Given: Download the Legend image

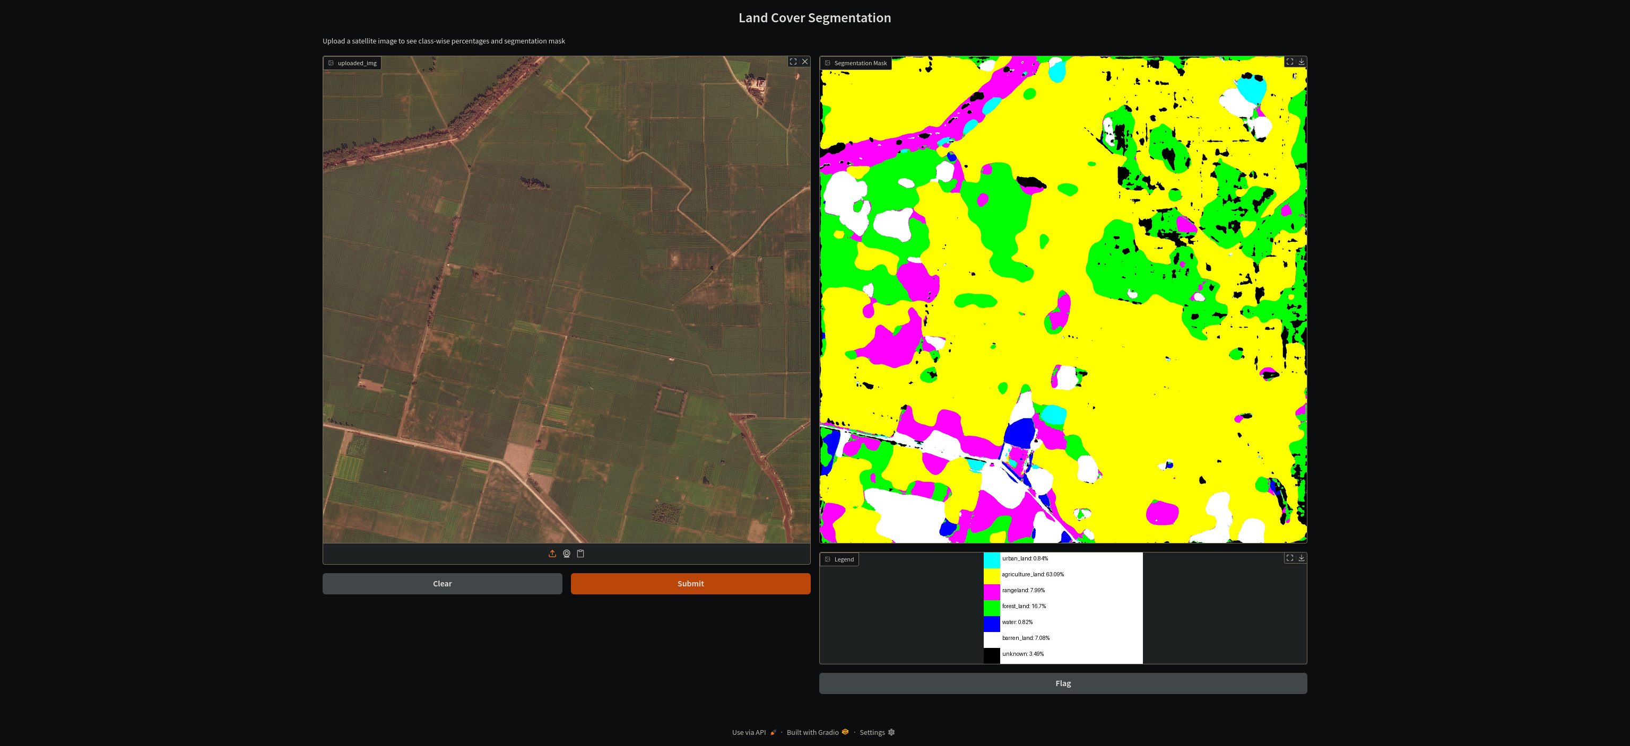Looking at the screenshot, I should (x=1301, y=558).
